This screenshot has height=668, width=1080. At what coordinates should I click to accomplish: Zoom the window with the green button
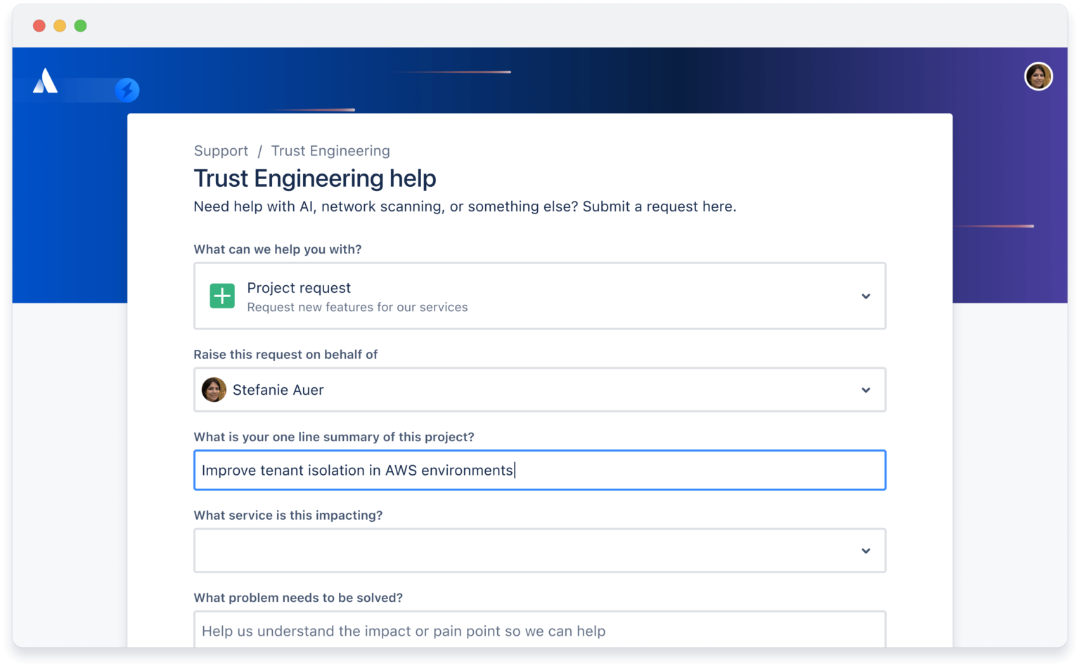click(x=81, y=25)
